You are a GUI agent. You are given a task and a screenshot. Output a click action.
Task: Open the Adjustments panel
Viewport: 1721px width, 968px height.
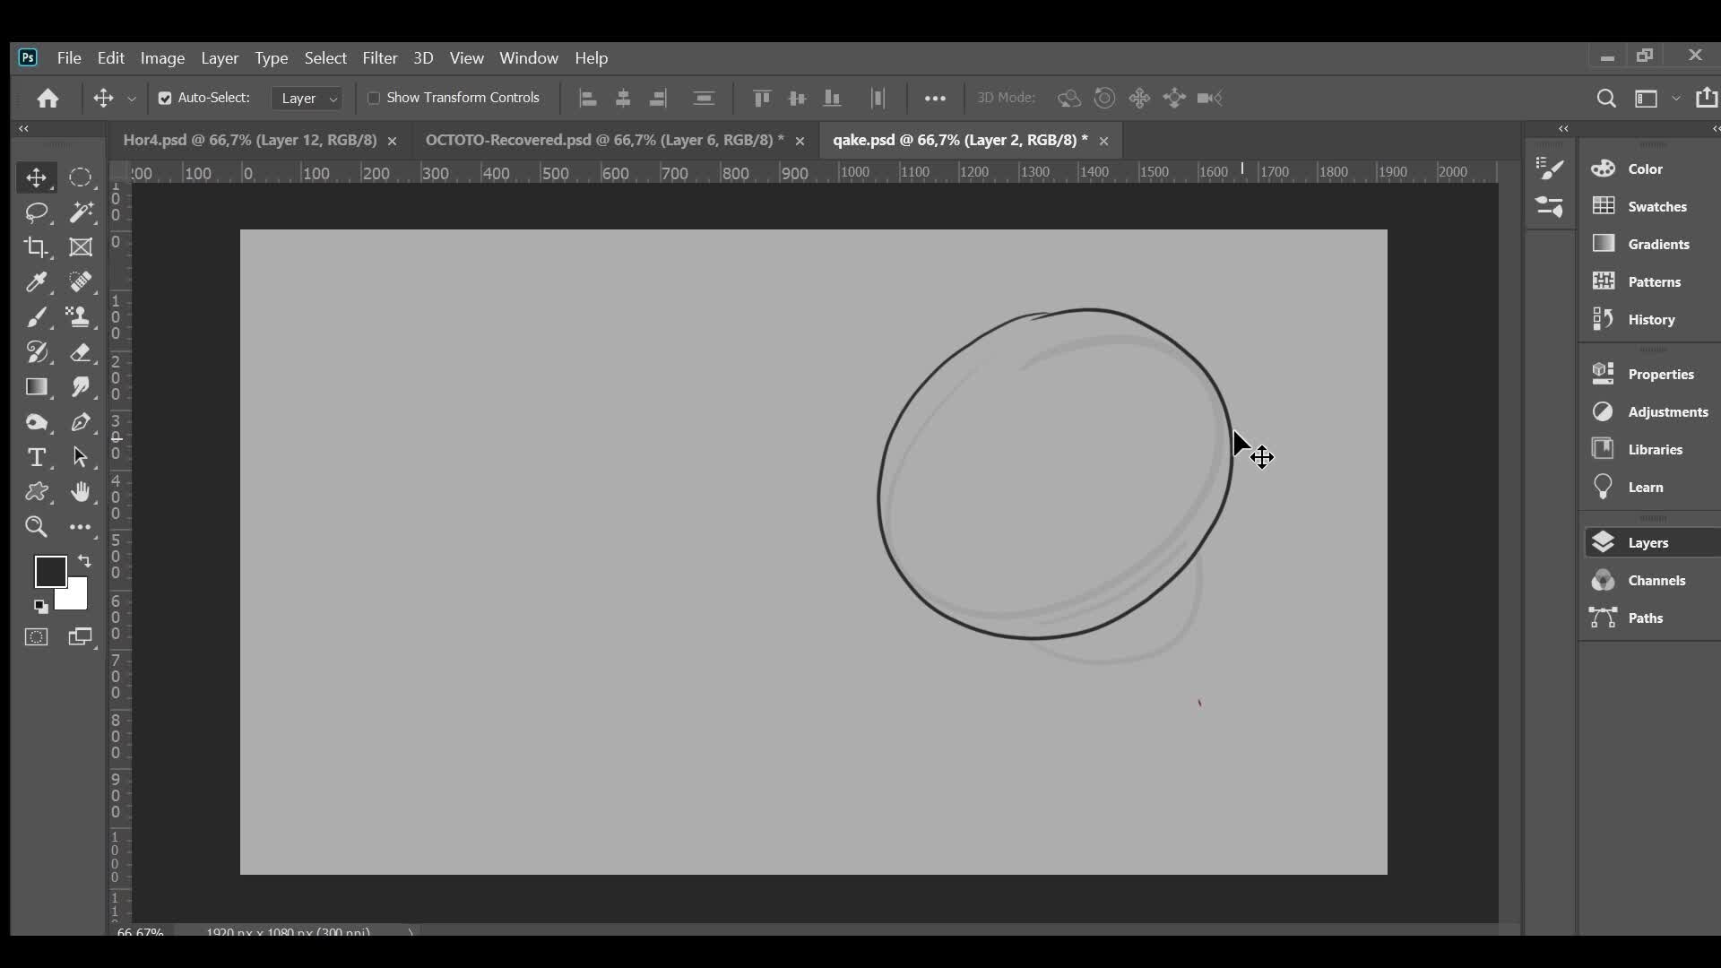point(1667,412)
